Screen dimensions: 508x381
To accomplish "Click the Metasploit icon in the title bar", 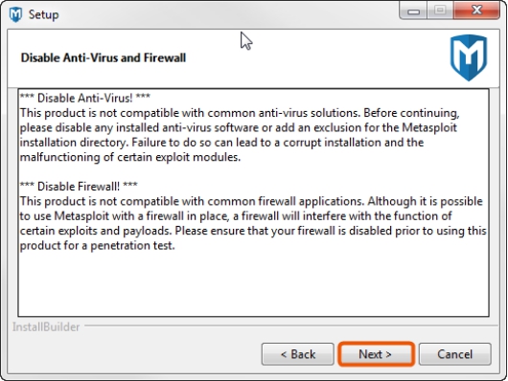I will click(x=15, y=14).
